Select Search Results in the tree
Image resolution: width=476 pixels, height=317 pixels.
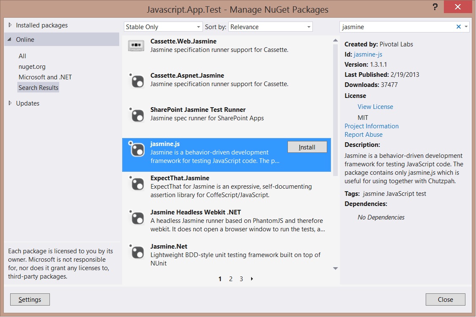click(x=38, y=87)
